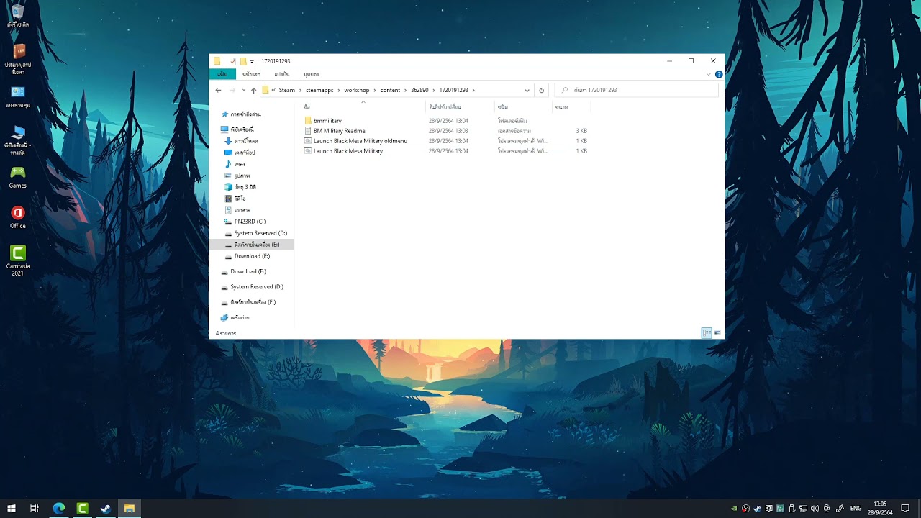Switch to large thumbnails view layout

click(x=717, y=333)
